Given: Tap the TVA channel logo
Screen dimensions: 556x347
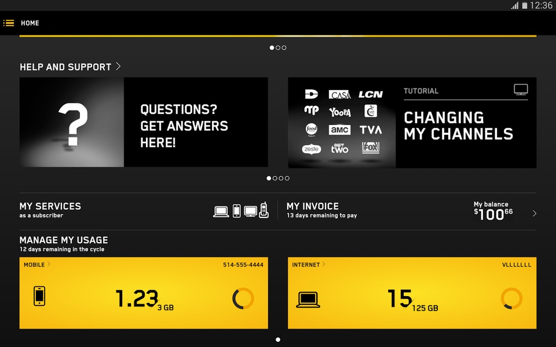Looking at the screenshot, I should [371, 130].
